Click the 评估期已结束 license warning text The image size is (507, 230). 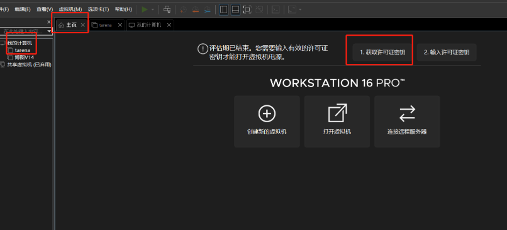coord(269,53)
